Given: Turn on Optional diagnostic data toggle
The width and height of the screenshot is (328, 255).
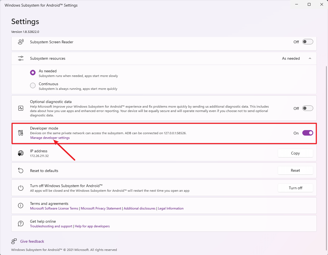Looking at the screenshot, I should [x=307, y=108].
